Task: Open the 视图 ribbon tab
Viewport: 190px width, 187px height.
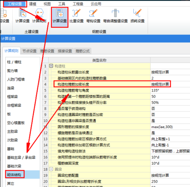Action: tap(47, 4)
